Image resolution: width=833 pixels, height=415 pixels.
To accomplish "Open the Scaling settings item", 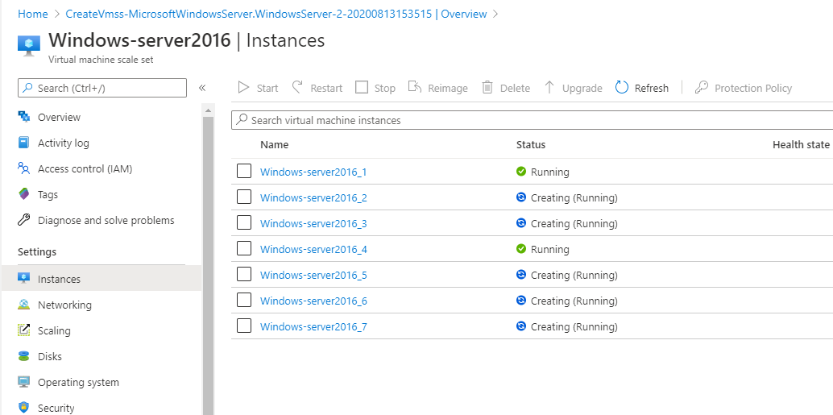I will click(x=54, y=330).
